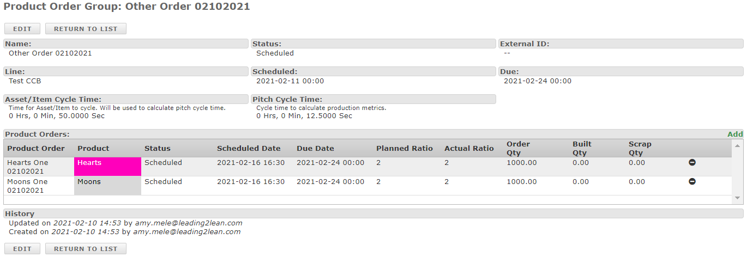Screen dimensions: 747x257
Task: Sort by Product Order column header
Action: click(36, 148)
